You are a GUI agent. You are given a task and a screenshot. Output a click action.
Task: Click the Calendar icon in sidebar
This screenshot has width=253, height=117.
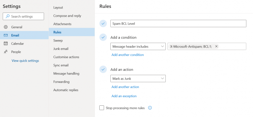[x=6, y=43]
